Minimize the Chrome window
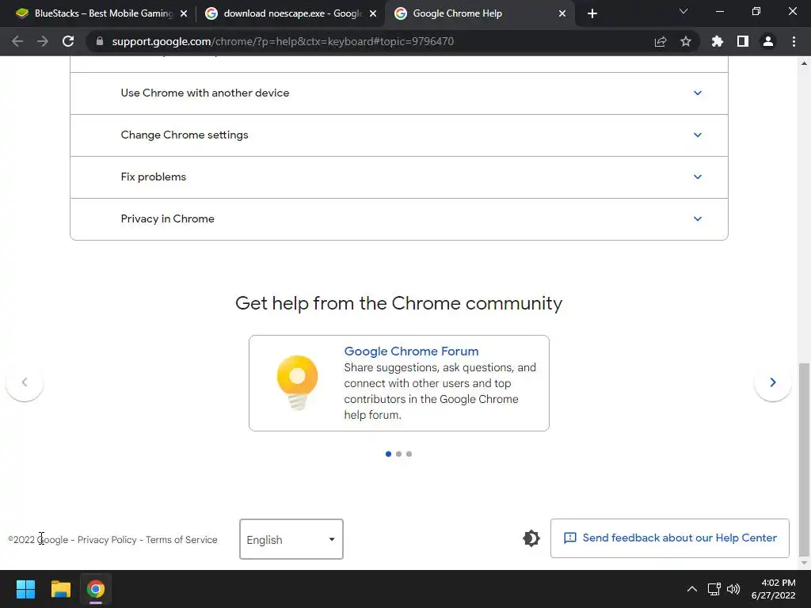Screen dimensions: 811x608 click(x=719, y=11)
